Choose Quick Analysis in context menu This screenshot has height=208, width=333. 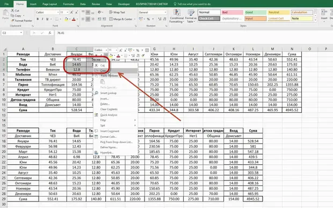pos(115,115)
